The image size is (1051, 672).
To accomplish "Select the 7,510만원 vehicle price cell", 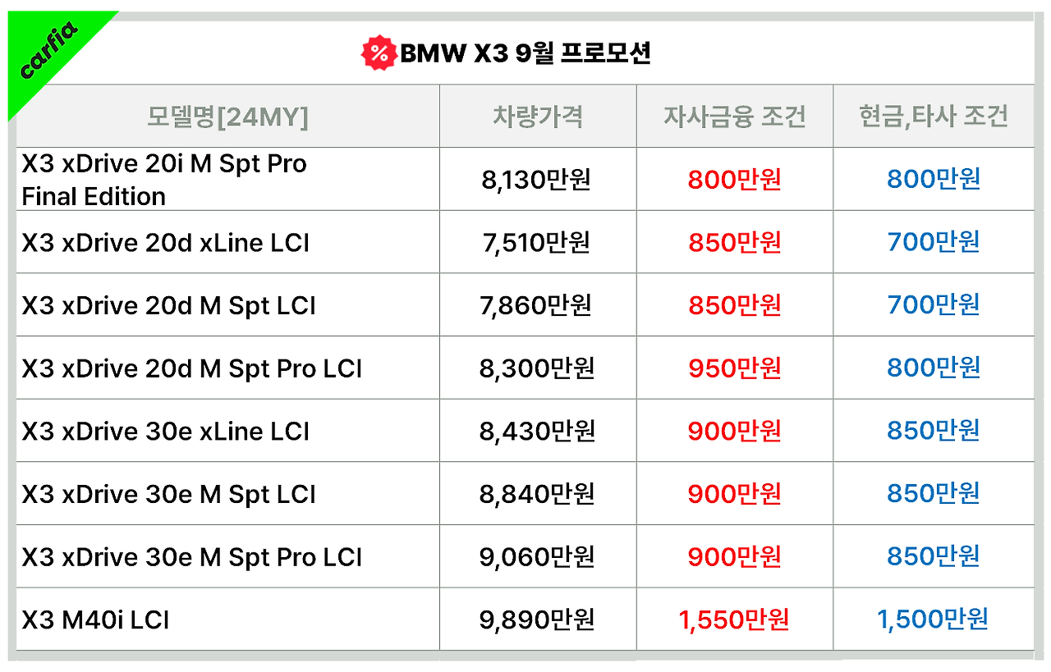I will click(x=537, y=243).
